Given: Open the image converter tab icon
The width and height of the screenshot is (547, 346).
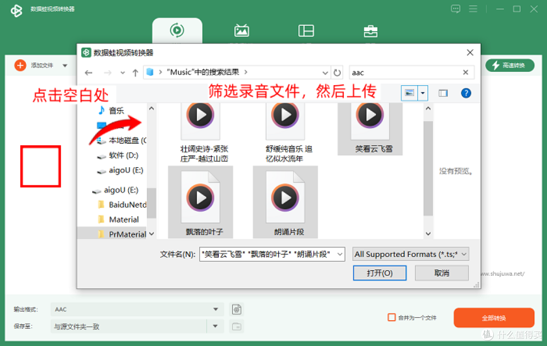Looking at the screenshot, I should click(x=242, y=31).
